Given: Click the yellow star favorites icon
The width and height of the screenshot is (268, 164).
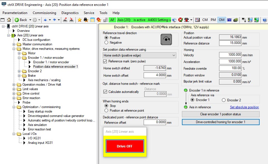Looking at the screenshot, I should [x=79, y=20].
